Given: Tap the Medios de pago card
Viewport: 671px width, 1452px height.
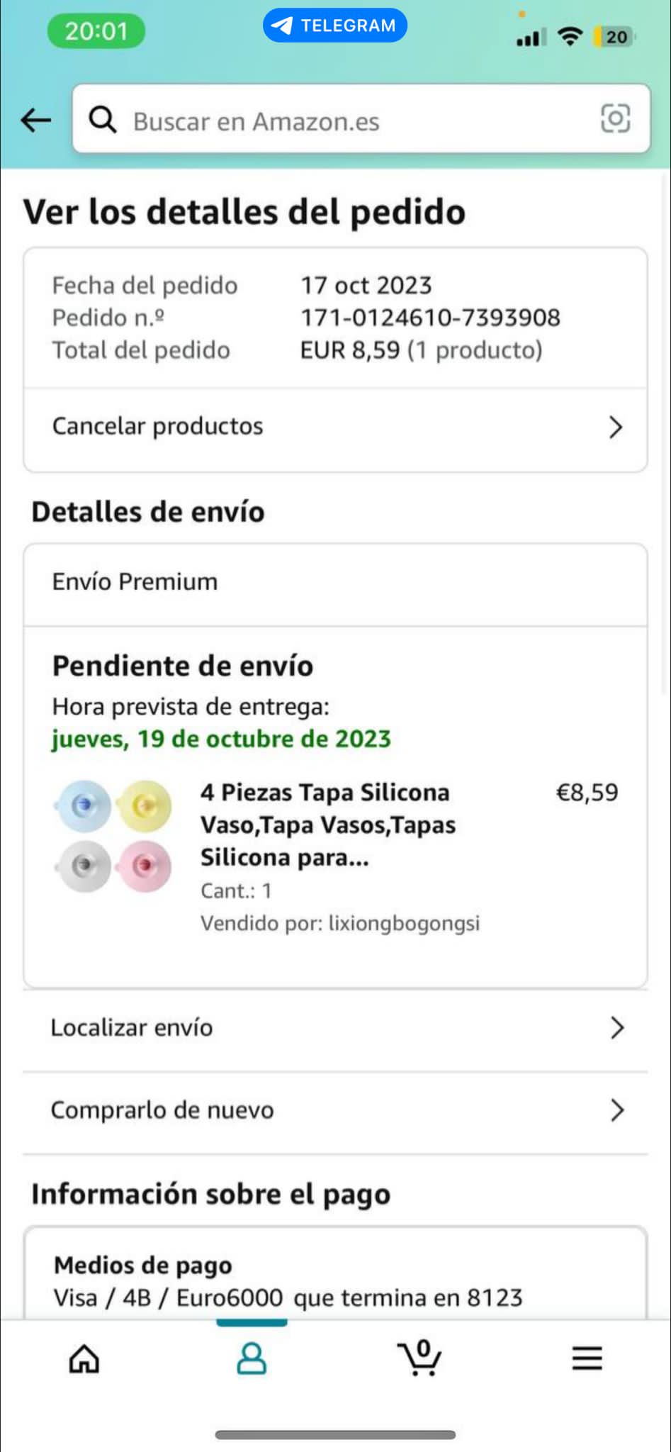Looking at the screenshot, I should coord(334,1280).
